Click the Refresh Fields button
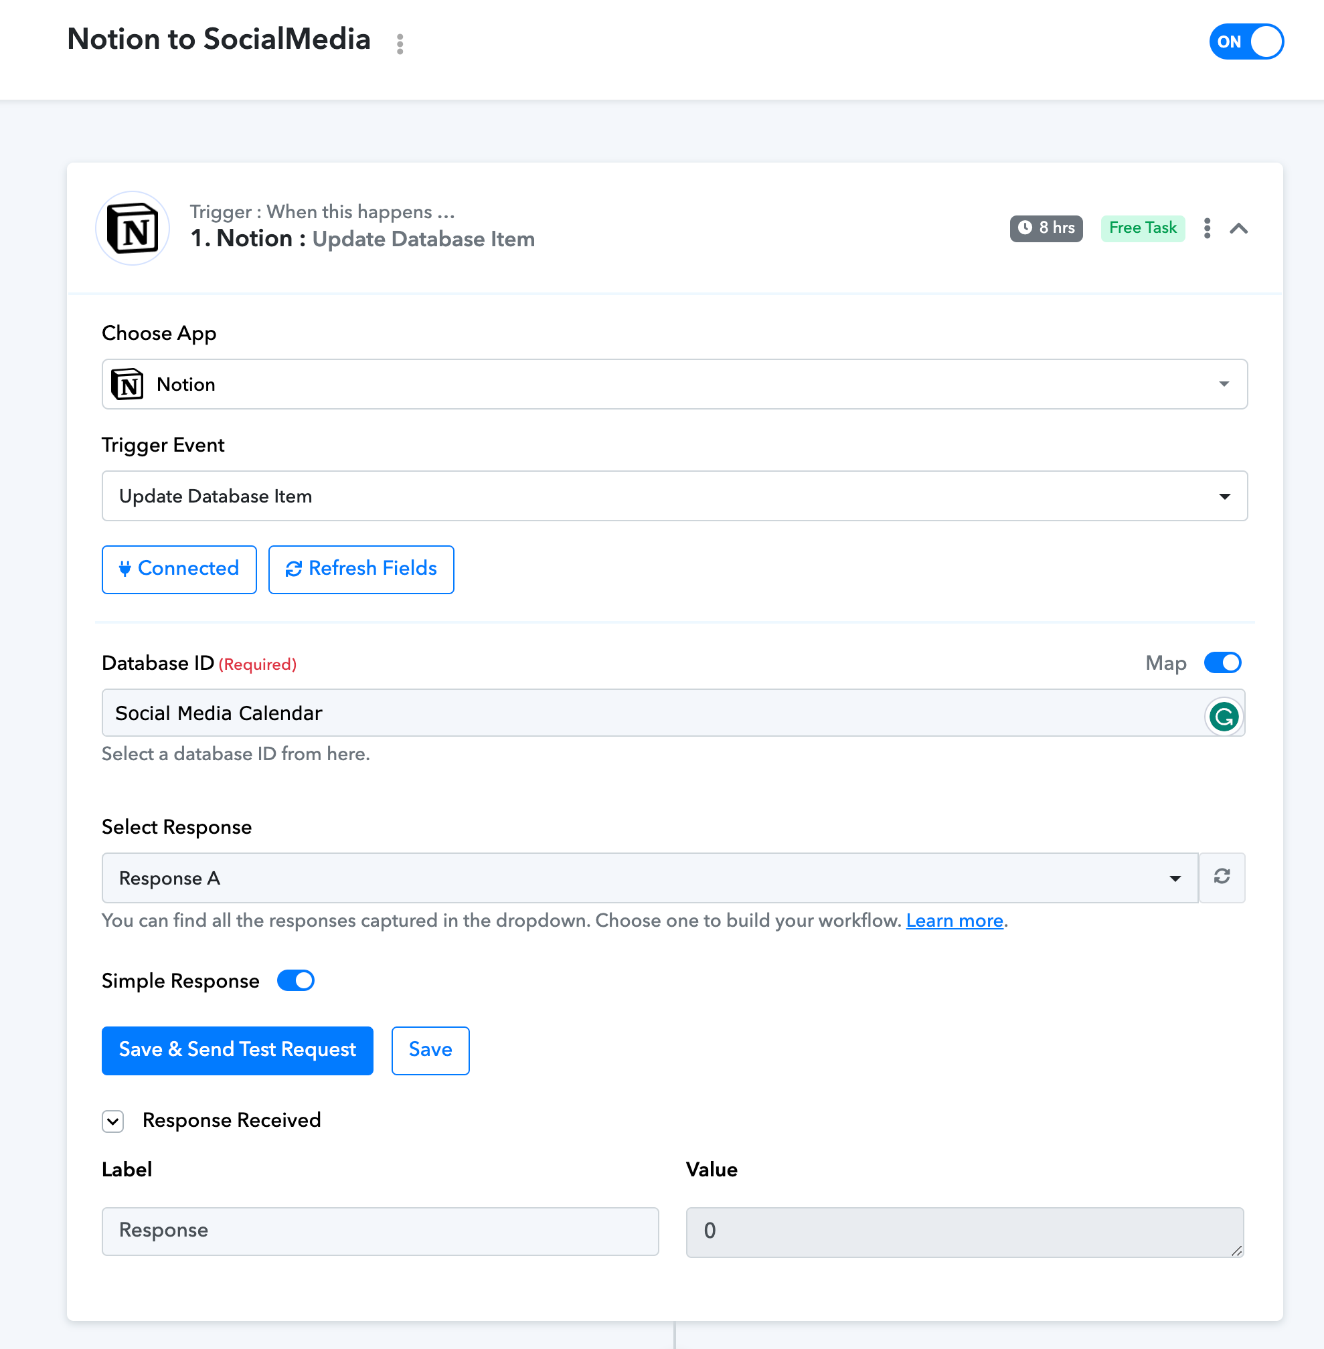The height and width of the screenshot is (1349, 1324). (x=361, y=569)
